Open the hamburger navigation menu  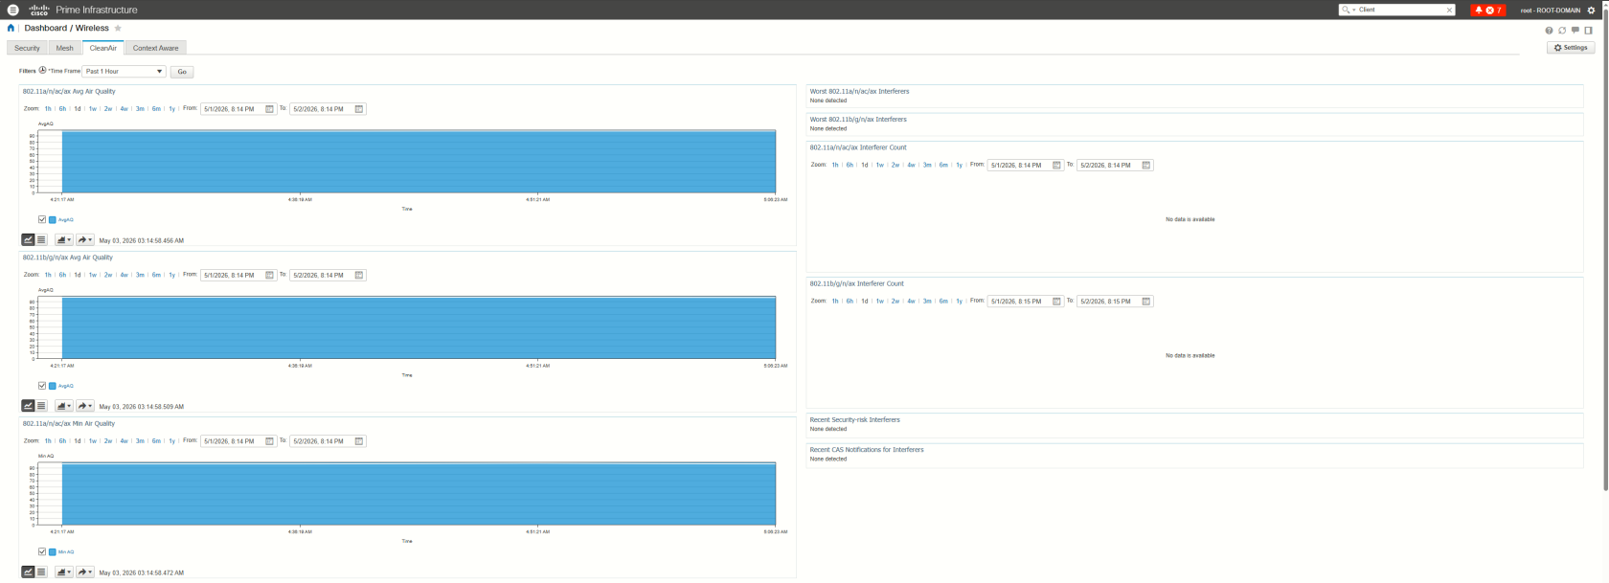pos(12,10)
